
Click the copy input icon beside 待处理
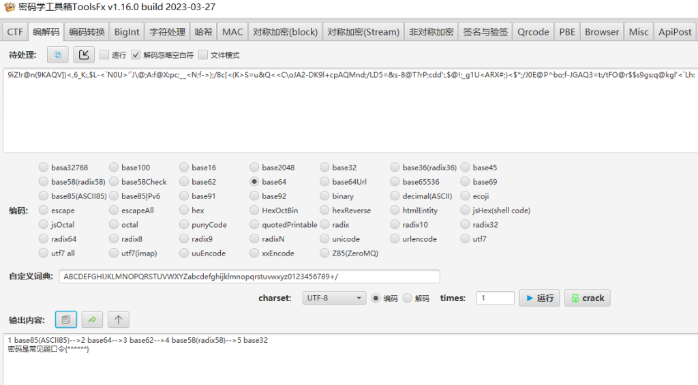[57, 55]
